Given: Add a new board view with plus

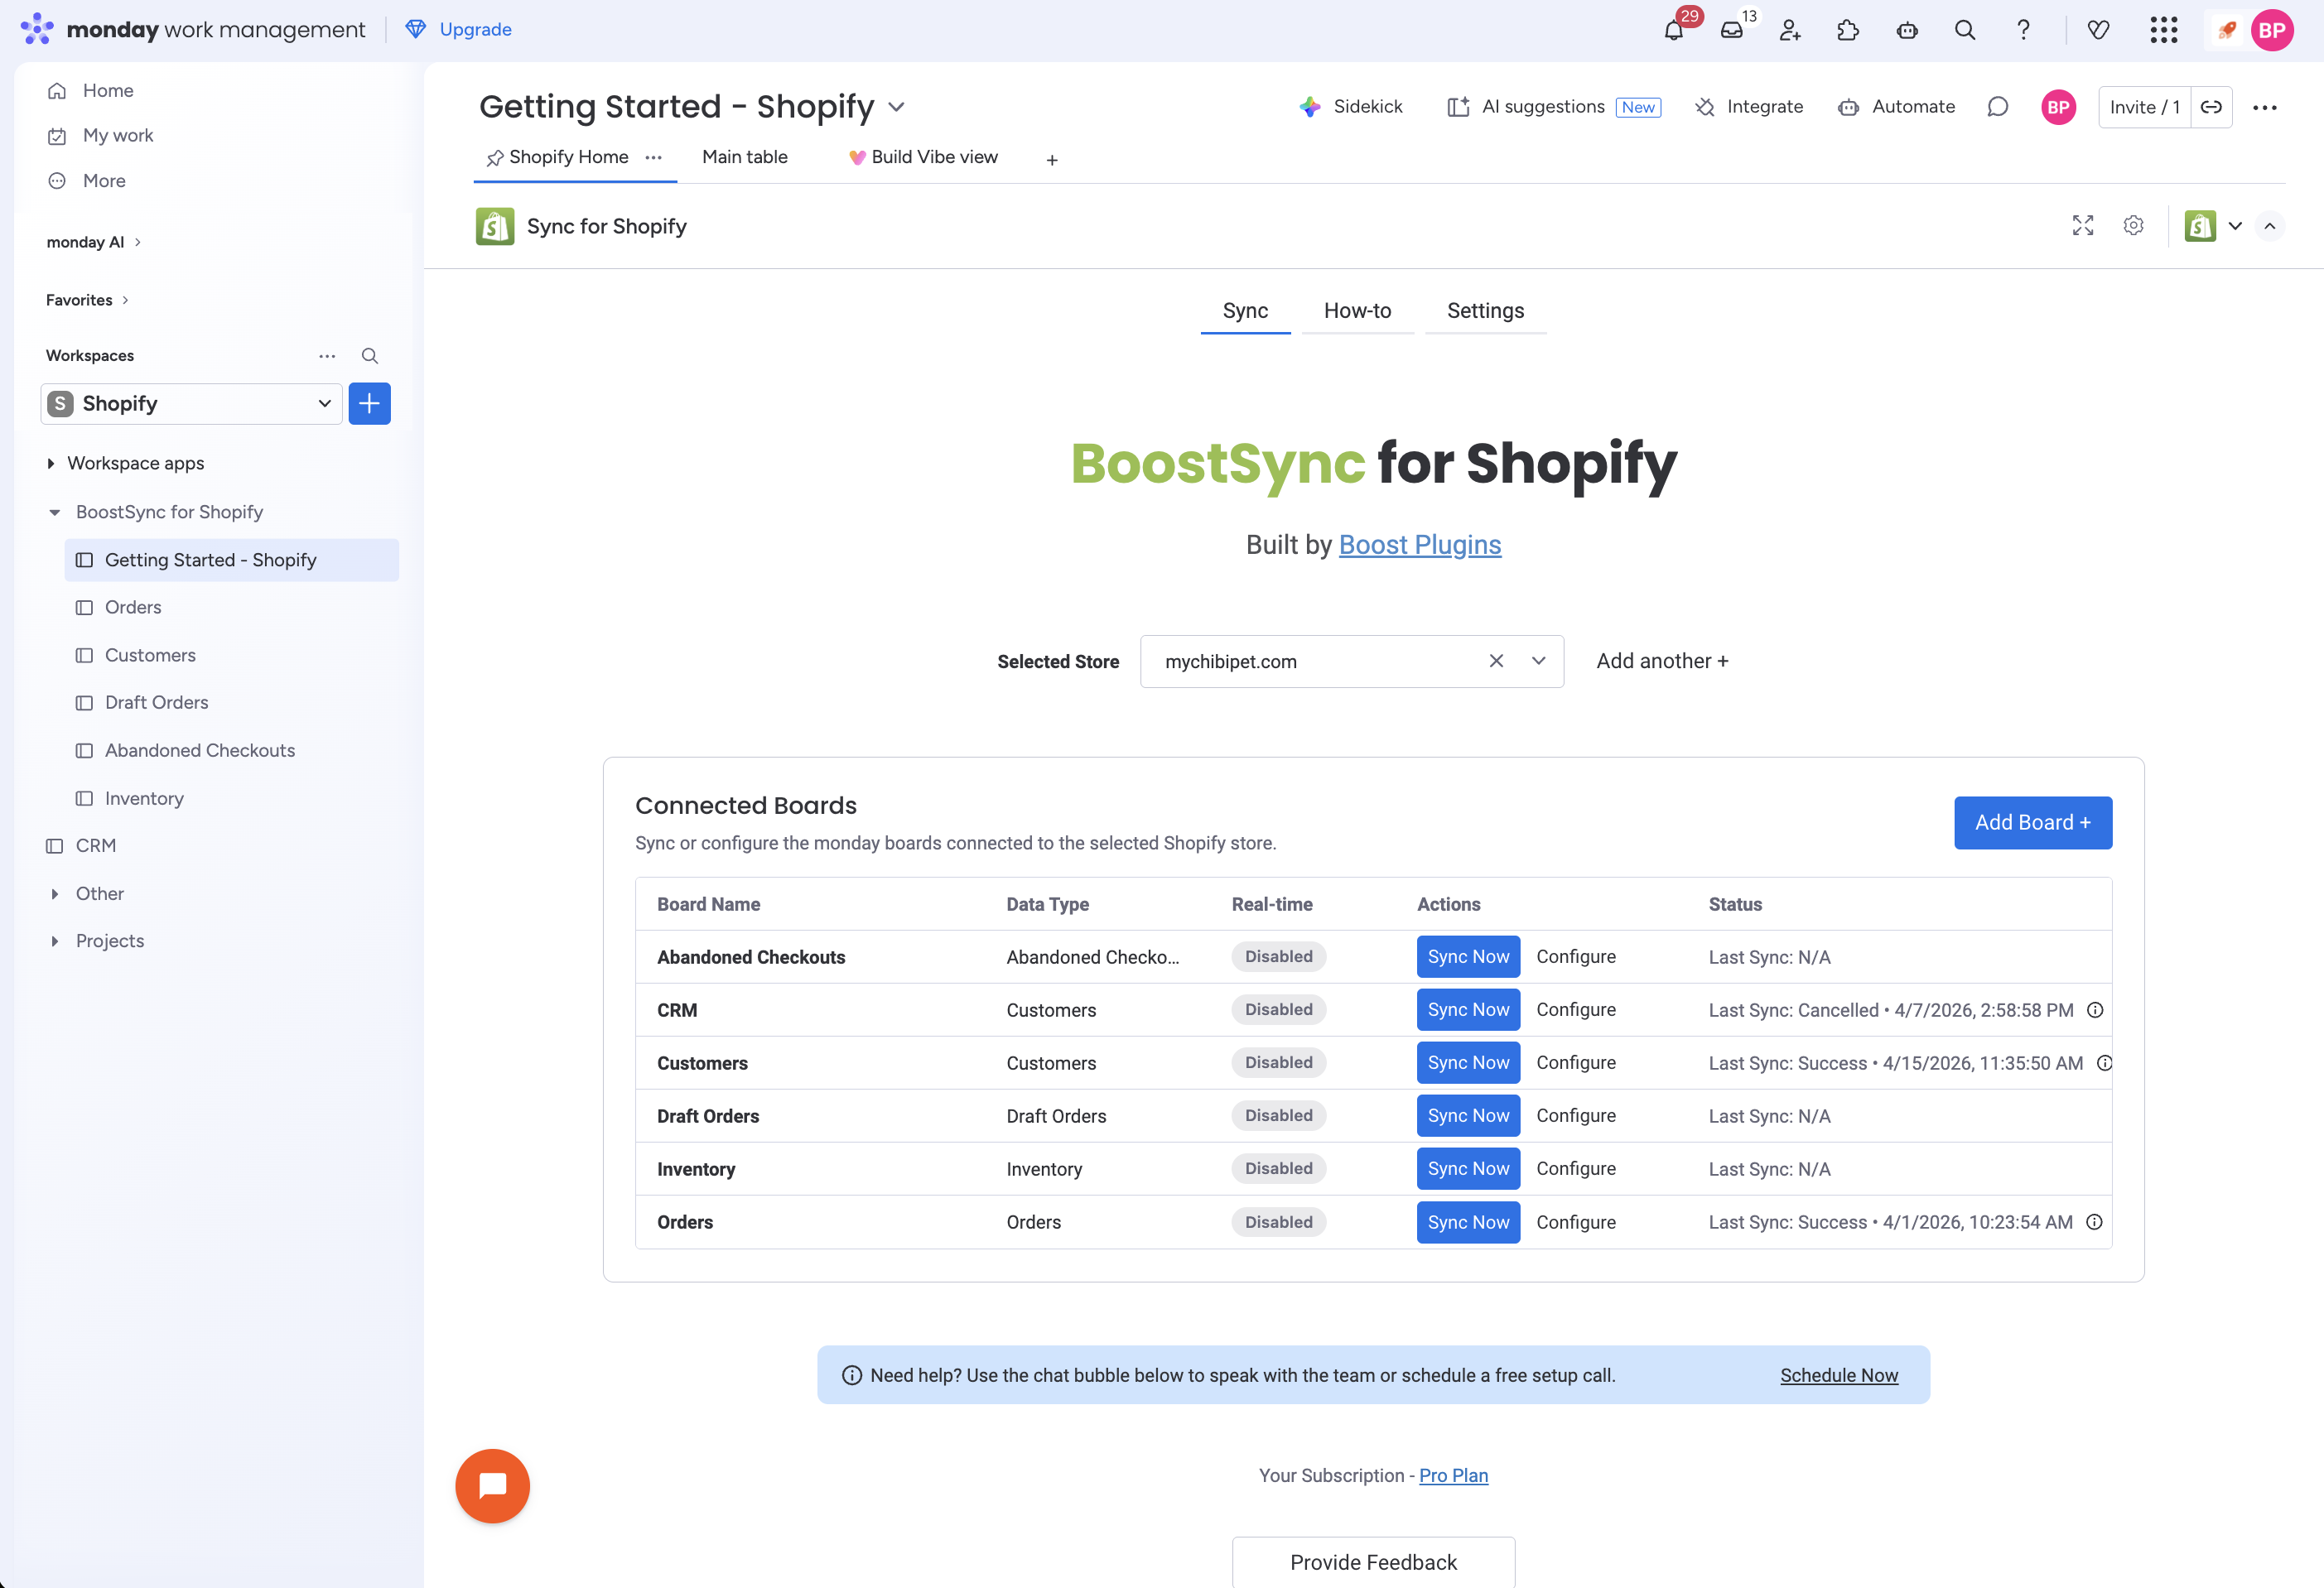Looking at the screenshot, I should (x=1052, y=160).
